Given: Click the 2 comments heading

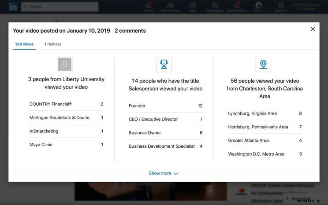Looking at the screenshot, I should [130, 31].
